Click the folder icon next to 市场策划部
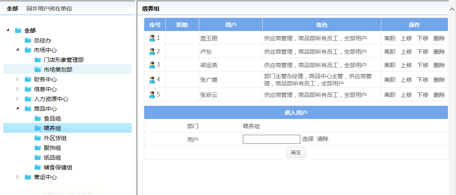Viewport: 456px width, 195px height. 38,70
